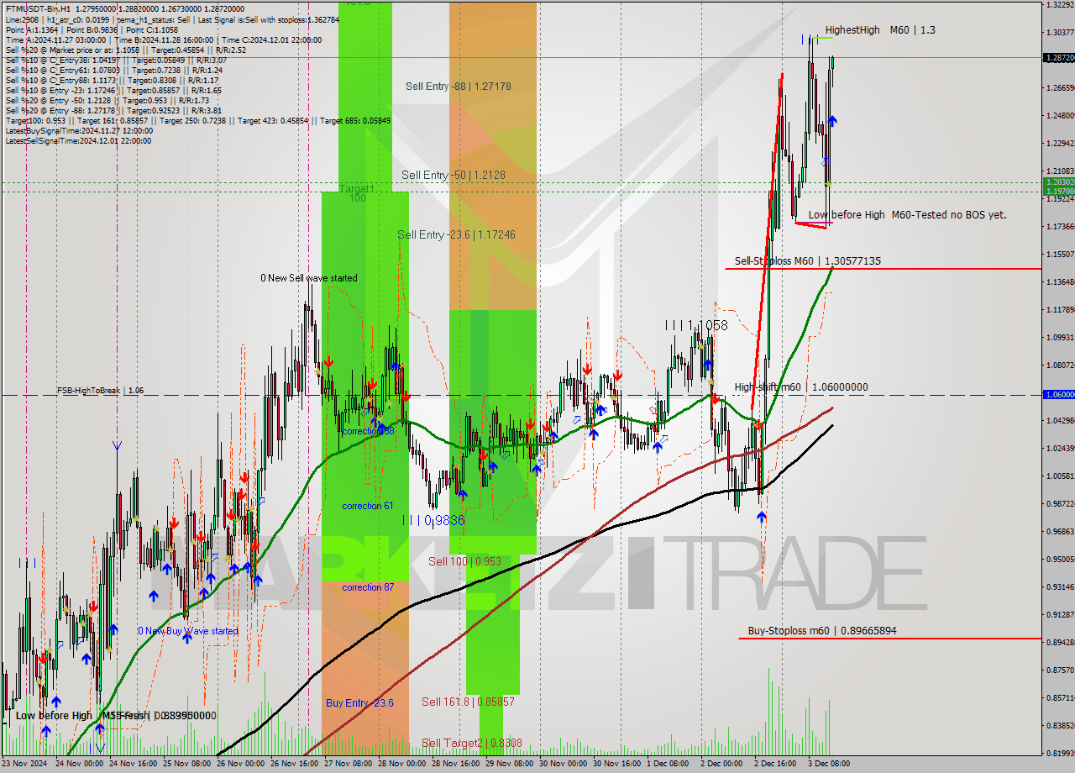Image resolution: width=1075 pixels, height=773 pixels.
Task: Select the '0 New Buy Wave started' annotation
Action: pos(187,631)
